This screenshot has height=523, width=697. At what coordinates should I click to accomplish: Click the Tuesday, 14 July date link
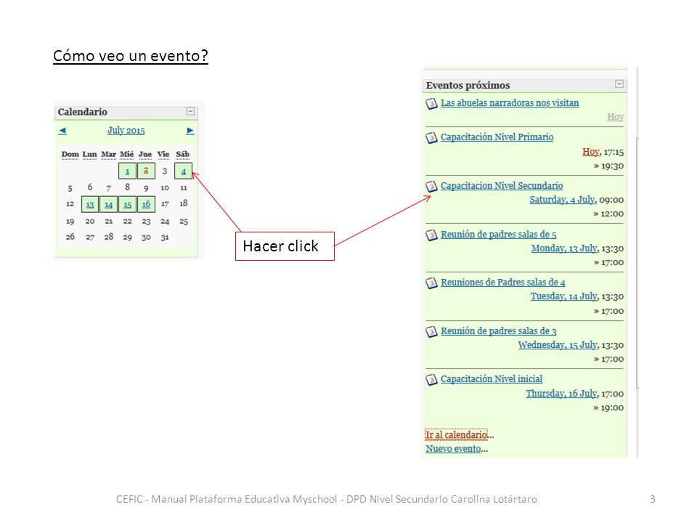[x=563, y=296]
